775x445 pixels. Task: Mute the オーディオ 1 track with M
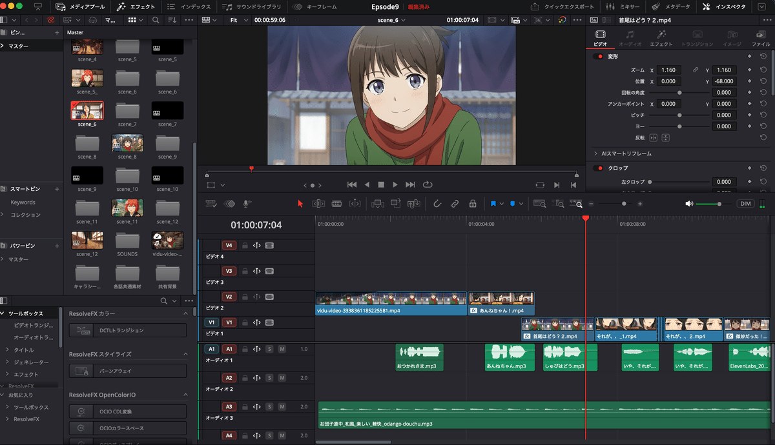pyautogui.click(x=282, y=349)
